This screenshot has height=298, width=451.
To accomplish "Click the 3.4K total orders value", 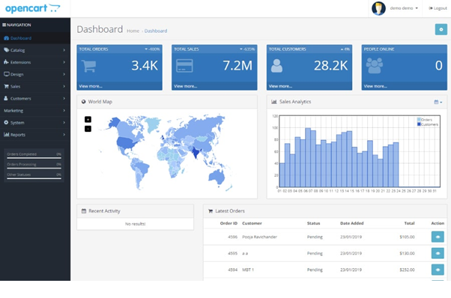I will click(x=145, y=66).
